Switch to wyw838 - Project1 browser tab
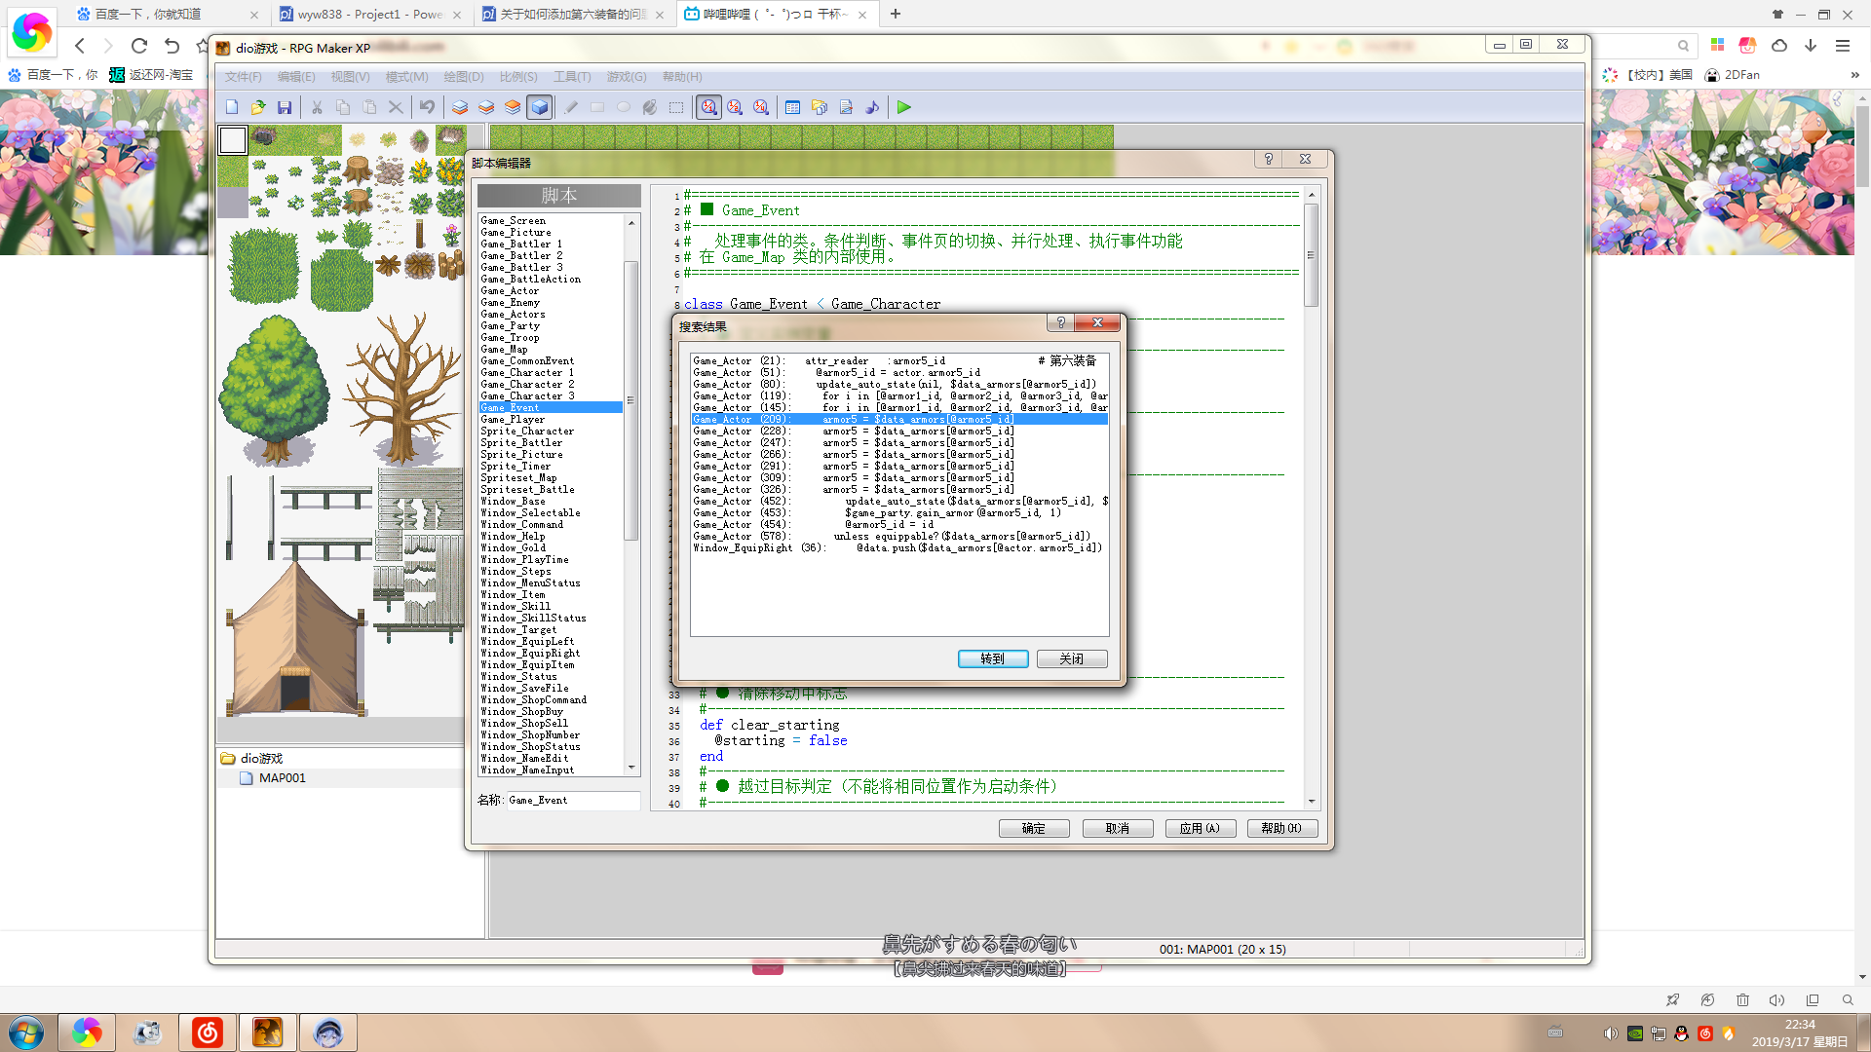The height and width of the screenshot is (1052, 1871). [x=370, y=15]
